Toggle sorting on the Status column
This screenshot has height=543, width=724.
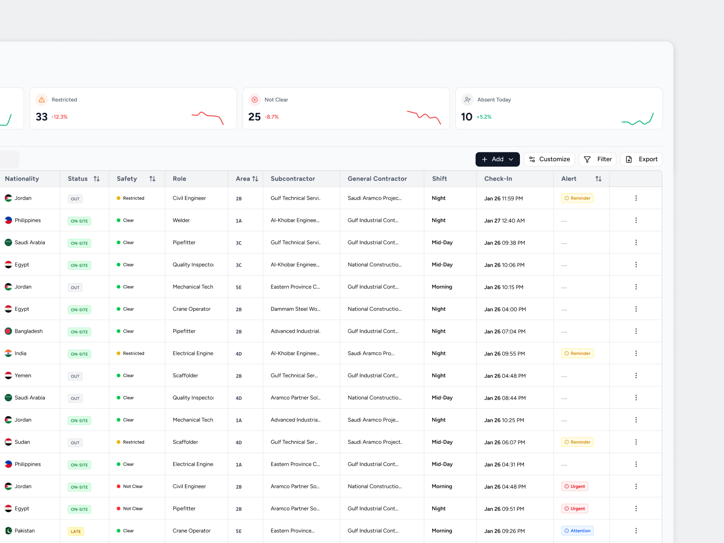(97, 179)
